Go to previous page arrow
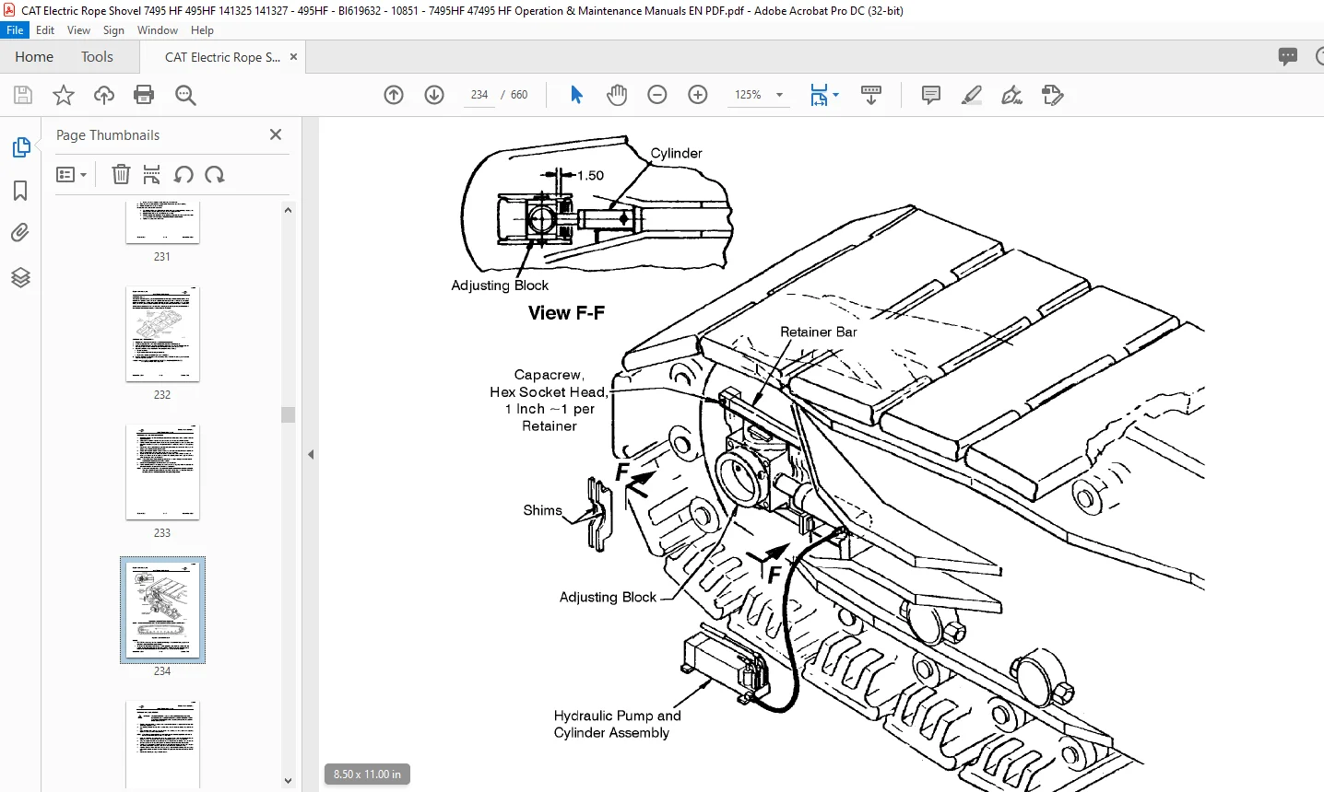Screen dimensions: 1324x792 click(394, 95)
